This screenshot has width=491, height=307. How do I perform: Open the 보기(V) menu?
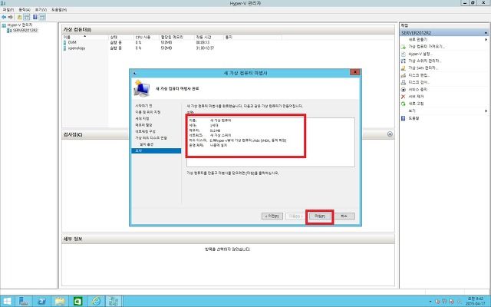click(x=41, y=10)
